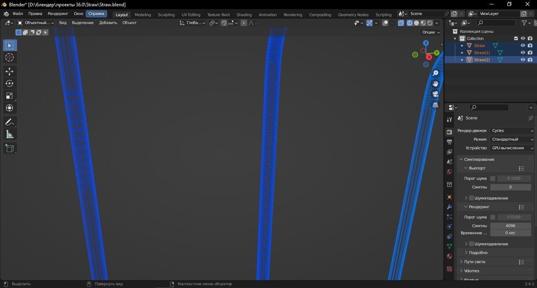Uncheck Collection exclude checkbox
537x288 pixels.
click(516, 38)
